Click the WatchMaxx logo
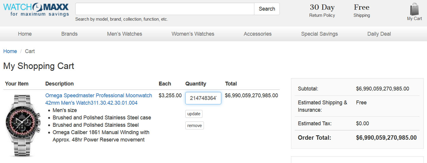Screen dimensions: 427x163 click(x=36, y=10)
